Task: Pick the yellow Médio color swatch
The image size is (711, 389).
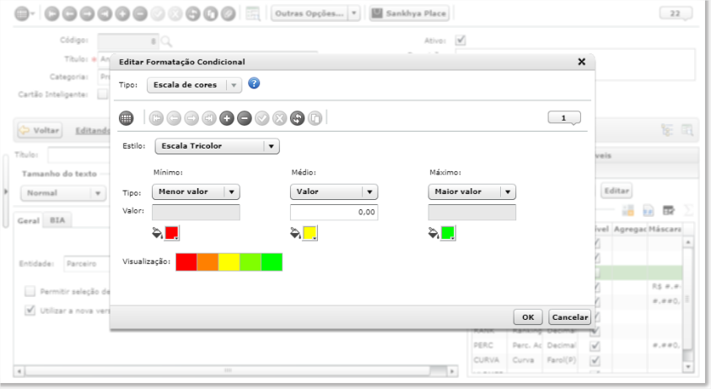Action: coord(310,233)
